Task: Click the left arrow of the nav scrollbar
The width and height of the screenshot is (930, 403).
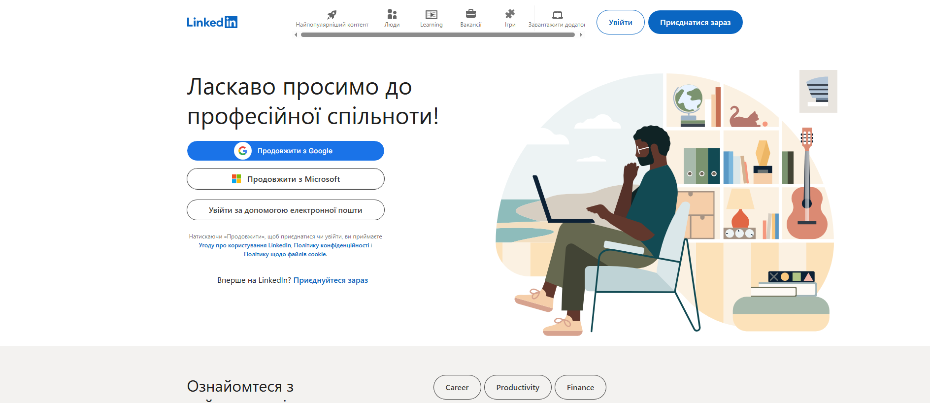Action: 296,35
